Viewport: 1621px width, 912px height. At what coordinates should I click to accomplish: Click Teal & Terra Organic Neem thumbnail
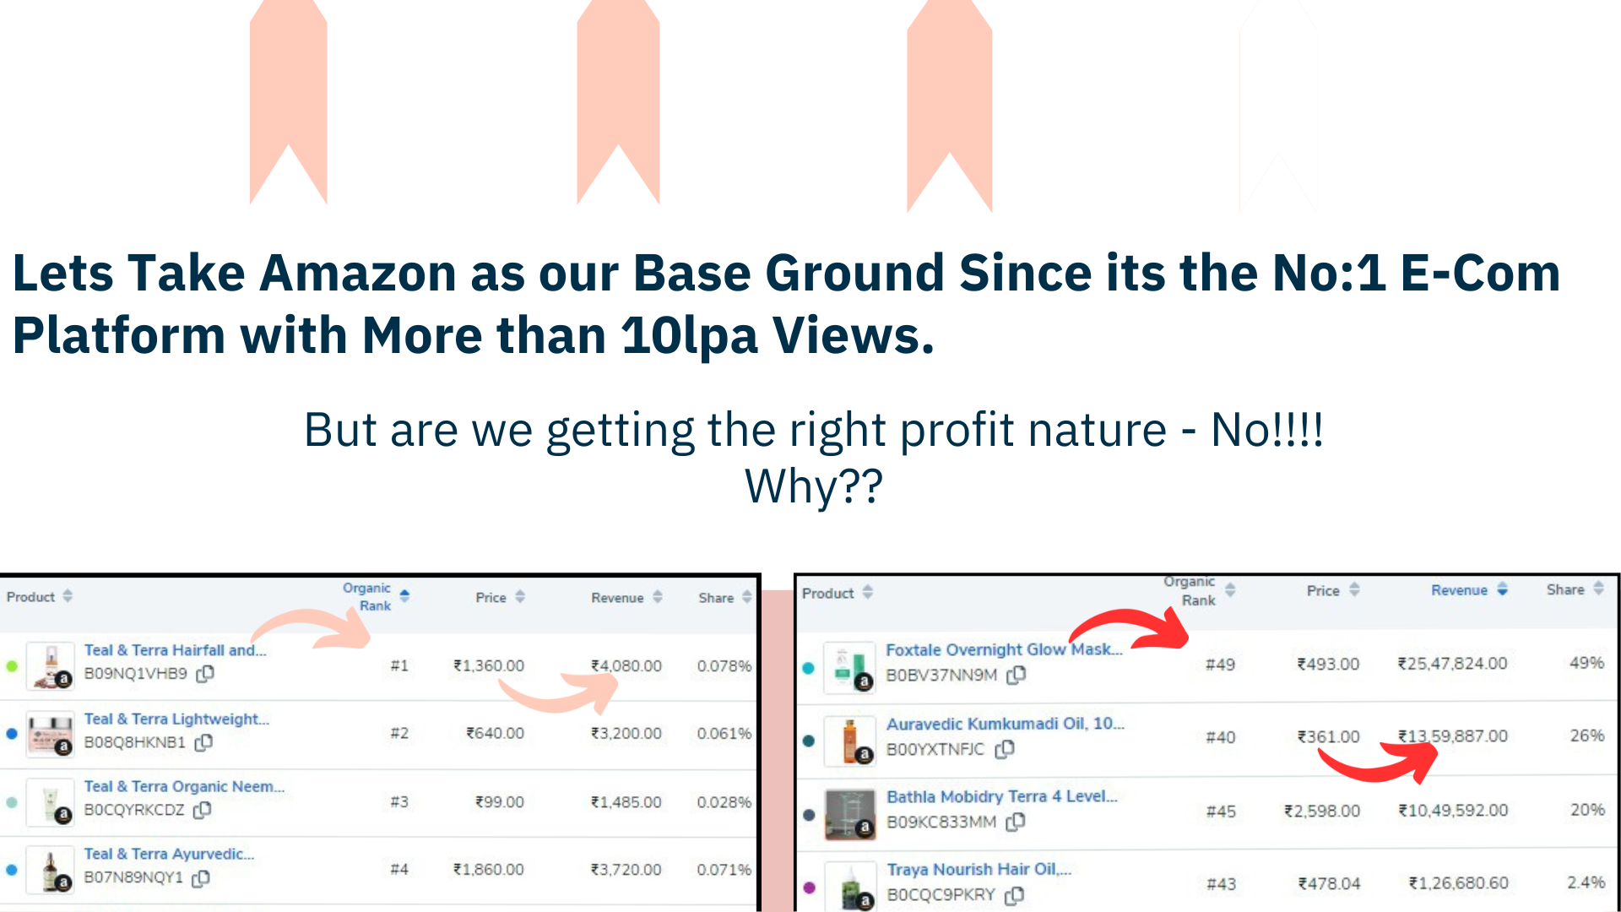click(51, 801)
